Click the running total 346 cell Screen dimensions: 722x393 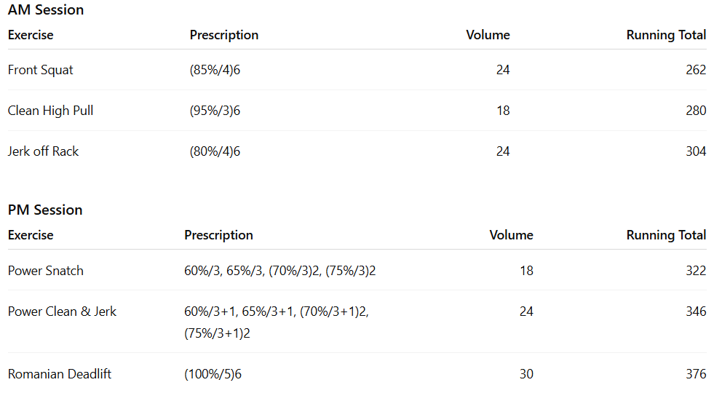click(696, 311)
